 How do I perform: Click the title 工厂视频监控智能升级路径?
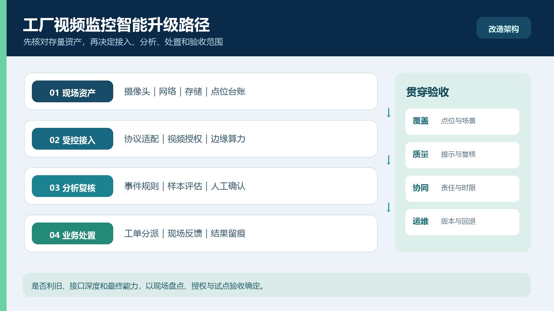click(x=117, y=25)
